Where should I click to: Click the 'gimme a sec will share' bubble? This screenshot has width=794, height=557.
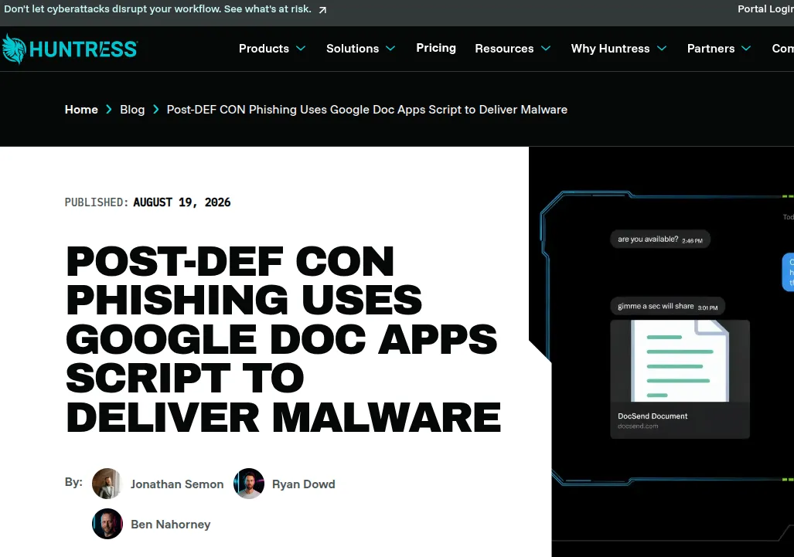pyautogui.click(x=668, y=306)
